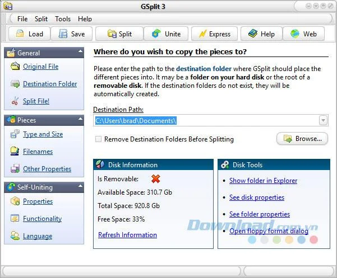Launch Express mode from the toolbar
Image resolution: width=337 pixels, height=278 pixels.
pos(215,34)
